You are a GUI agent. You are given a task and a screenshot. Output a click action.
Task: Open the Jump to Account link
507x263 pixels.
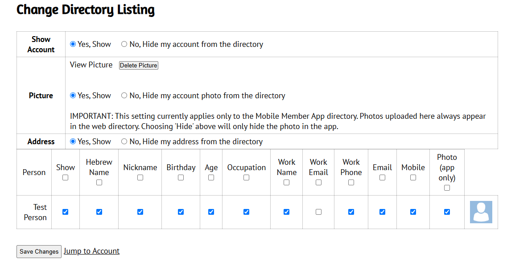pos(91,251)
